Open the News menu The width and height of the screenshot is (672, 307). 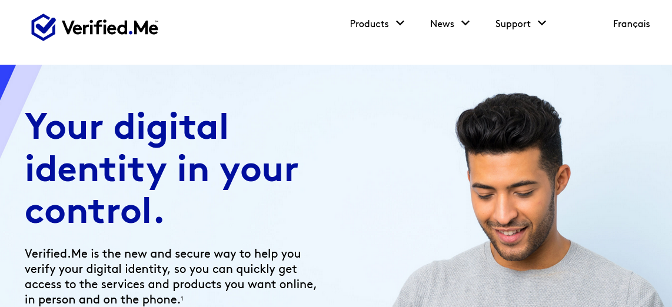(x=442, y=24)
